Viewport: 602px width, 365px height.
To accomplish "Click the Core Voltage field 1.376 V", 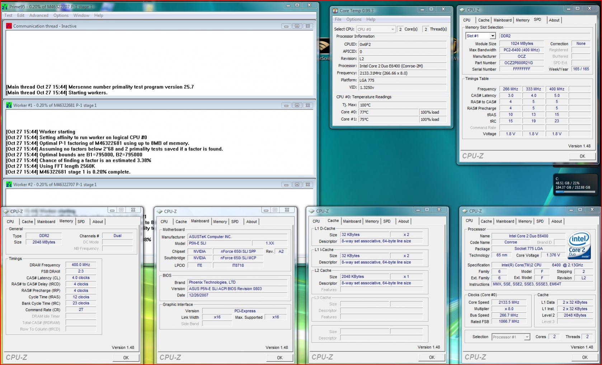I will 553,255.
